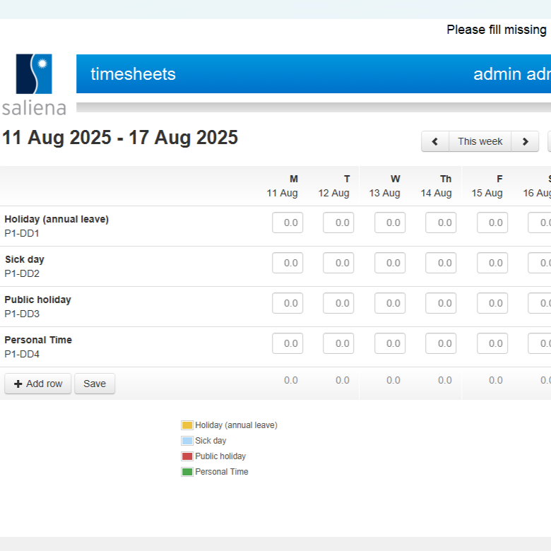Click the Add row button
The width and height of the screenshot is (551, 551).
pos(38,384)
